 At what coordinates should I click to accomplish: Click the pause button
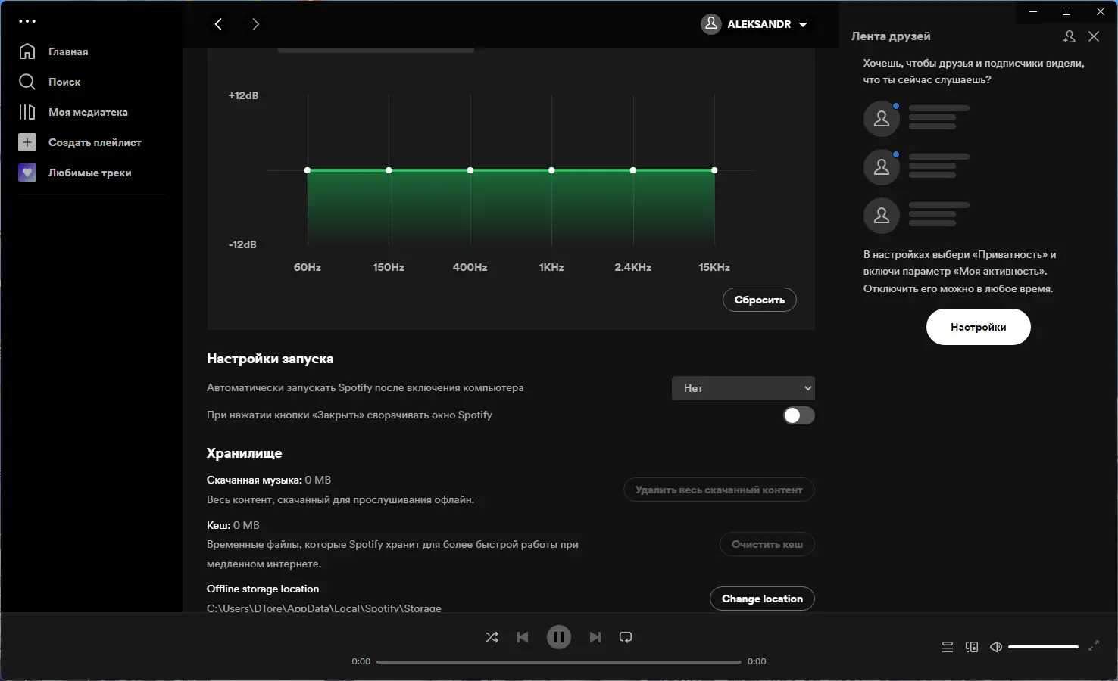pos(559,637)
